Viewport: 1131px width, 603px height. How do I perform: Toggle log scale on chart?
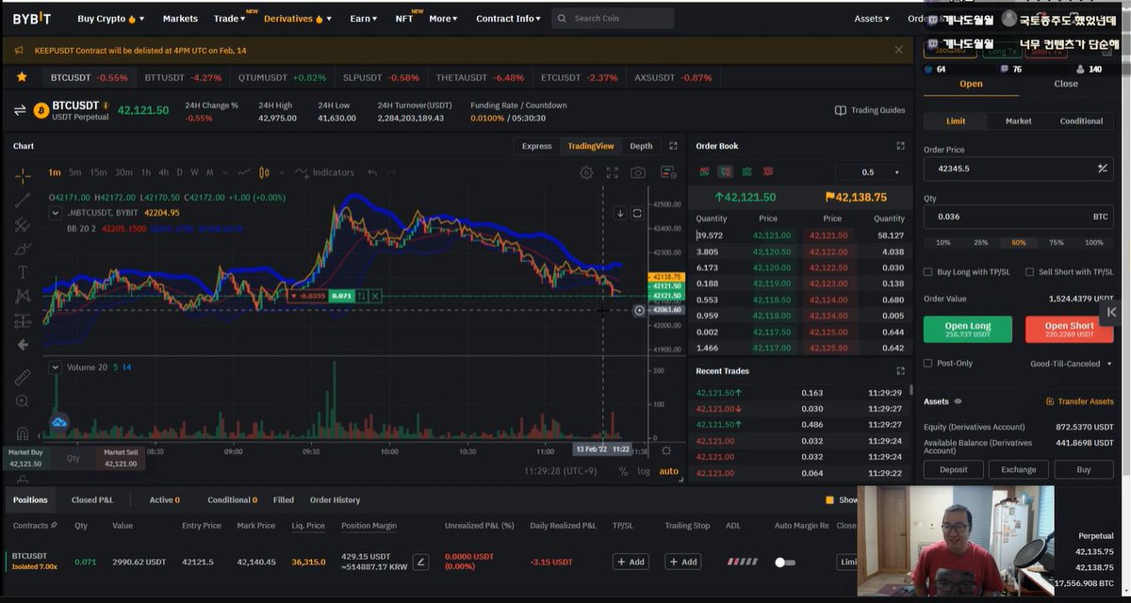[x=644, y=471]
